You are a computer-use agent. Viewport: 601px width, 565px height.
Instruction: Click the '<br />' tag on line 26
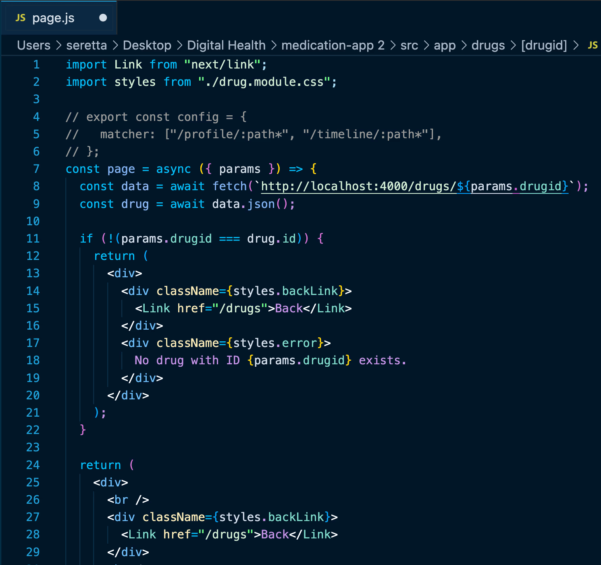pyautogui.click(x=128, y=500)
